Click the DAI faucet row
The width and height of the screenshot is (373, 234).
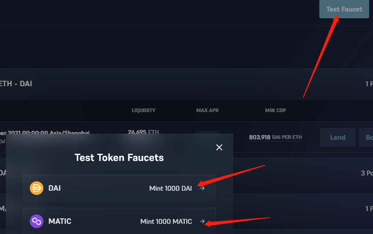tap(119, 188)
